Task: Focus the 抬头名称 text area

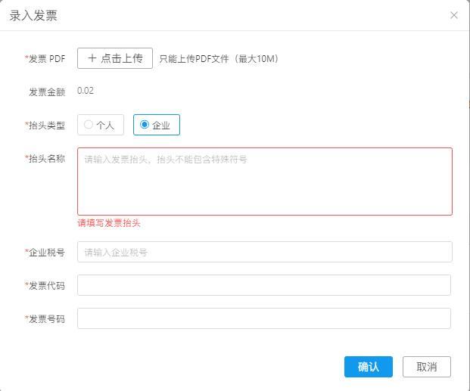Action: (264, 182)
